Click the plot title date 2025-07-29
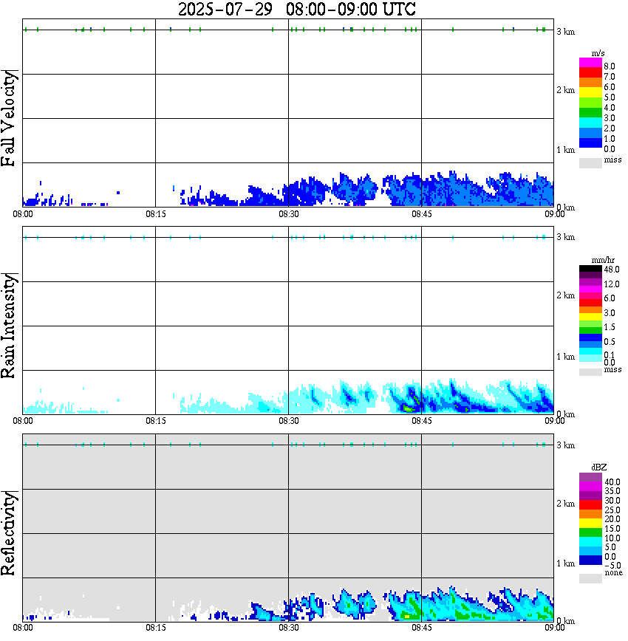Viewport: 628px width, 641px height. (x=225, y=9)
